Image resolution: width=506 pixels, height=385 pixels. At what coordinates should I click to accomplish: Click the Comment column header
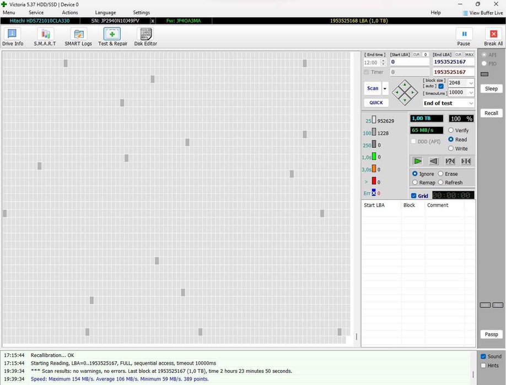438,205
